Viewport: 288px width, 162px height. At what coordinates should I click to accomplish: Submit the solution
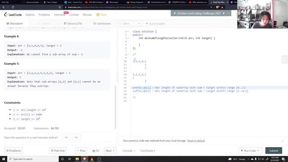tap(274, 151)
